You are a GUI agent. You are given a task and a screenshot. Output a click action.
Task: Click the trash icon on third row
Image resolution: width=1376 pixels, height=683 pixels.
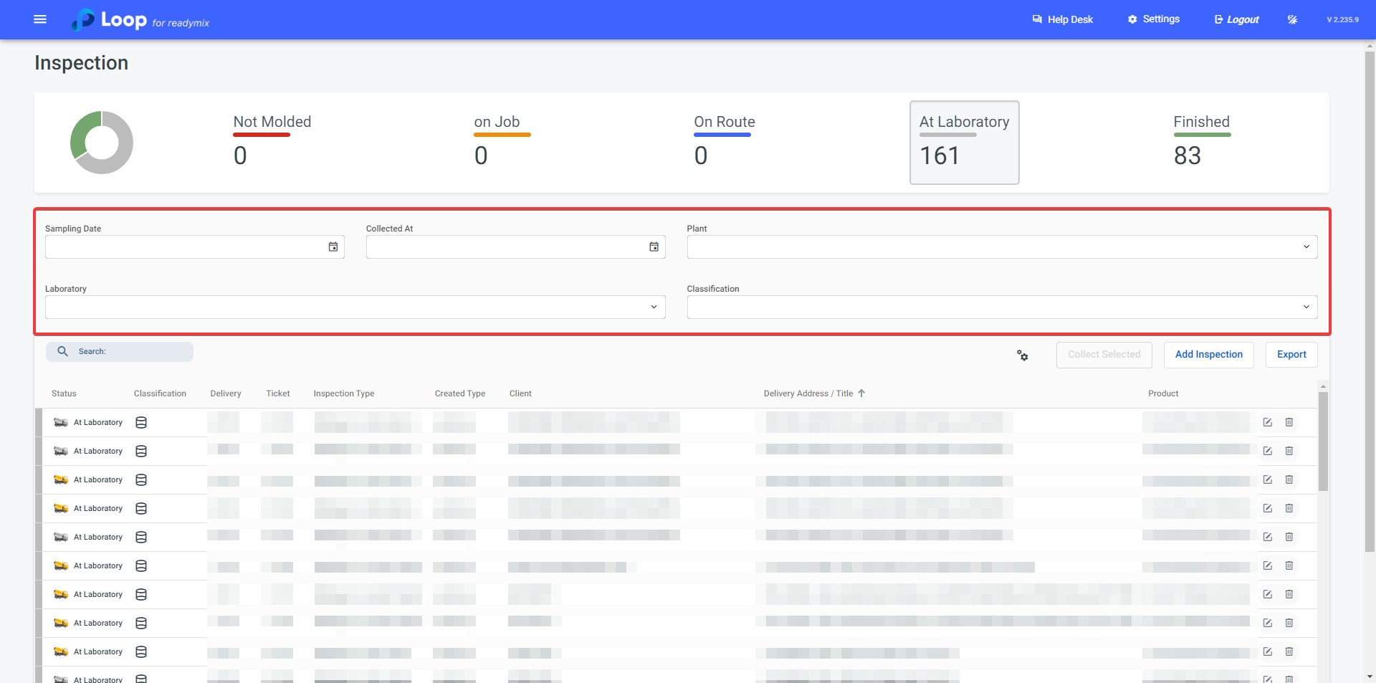coord(1289,480)
